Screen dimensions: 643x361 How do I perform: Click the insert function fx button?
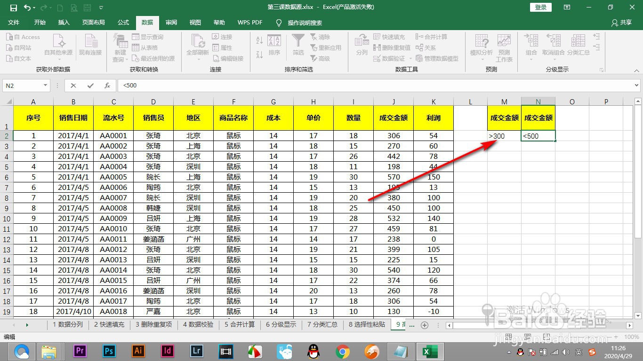[107, 86]
